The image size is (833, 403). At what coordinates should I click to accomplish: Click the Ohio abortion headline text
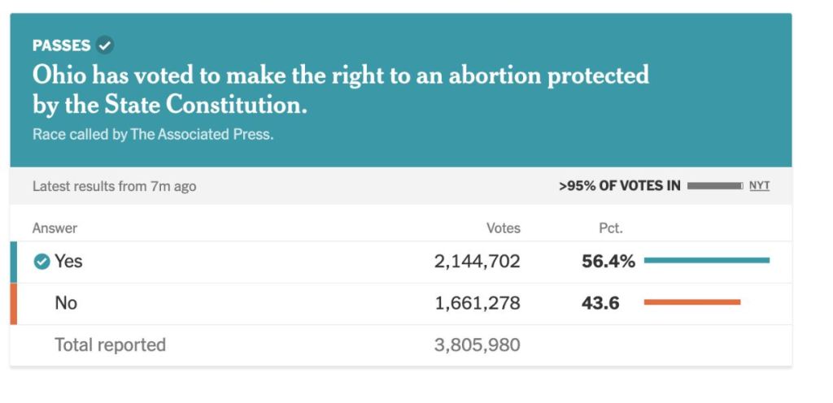click(340, 89)
